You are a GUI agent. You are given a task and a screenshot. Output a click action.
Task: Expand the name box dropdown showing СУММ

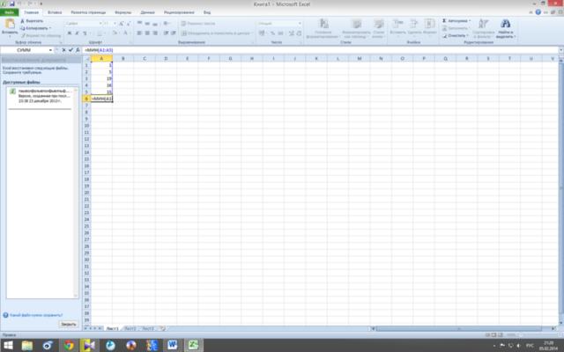coord(50,50)
